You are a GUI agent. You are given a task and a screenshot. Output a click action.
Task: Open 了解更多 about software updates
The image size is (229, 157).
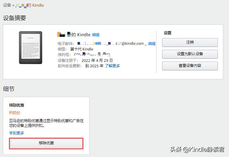(112, 66)
